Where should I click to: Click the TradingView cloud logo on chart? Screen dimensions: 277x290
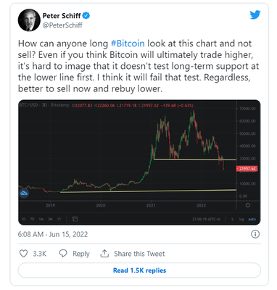tap(24, 194)
